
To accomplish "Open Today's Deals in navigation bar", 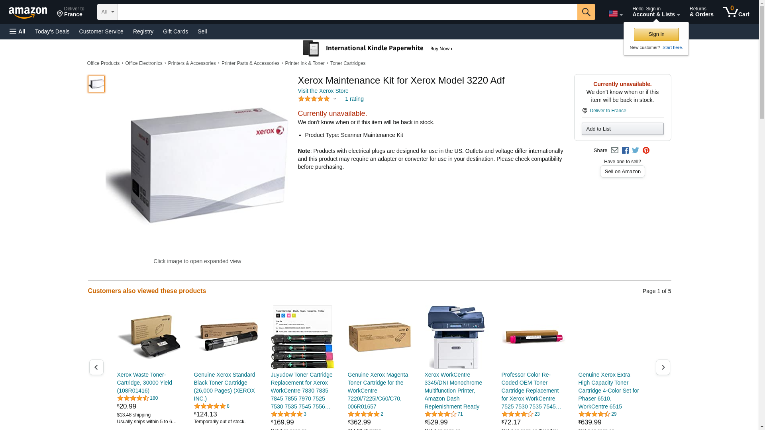I will pos(52,31).
